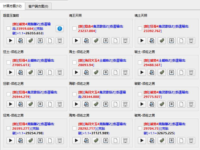Run the 超星玉藻前 scheme with play button
Viewport: 200px width, 150px height.
click(x=11, y=41)
